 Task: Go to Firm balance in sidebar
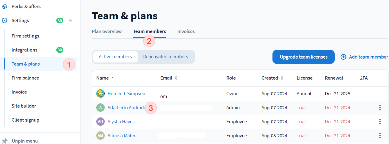click(25, 78)
